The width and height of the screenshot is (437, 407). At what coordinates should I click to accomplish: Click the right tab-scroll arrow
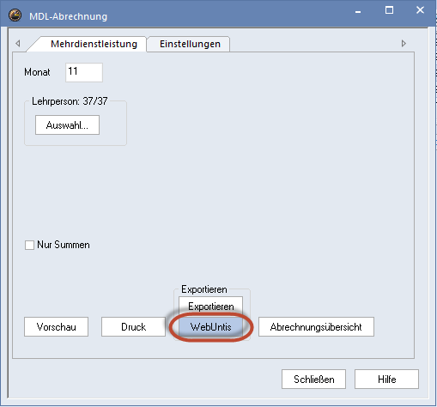point(404,44)
